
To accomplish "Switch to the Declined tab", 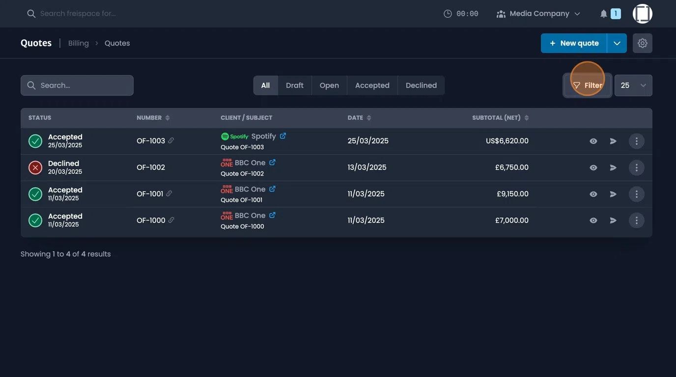I will point(421,85).
